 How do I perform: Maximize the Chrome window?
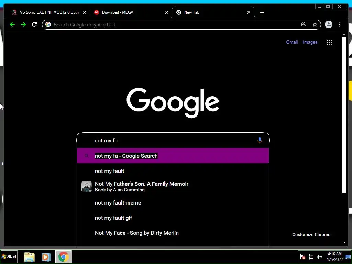[328, 7]
